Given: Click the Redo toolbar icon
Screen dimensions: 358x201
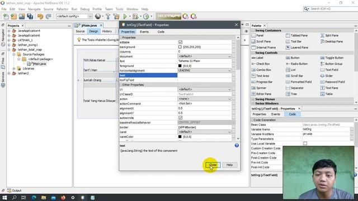Looking at the screenshot, I should [48, 16].
